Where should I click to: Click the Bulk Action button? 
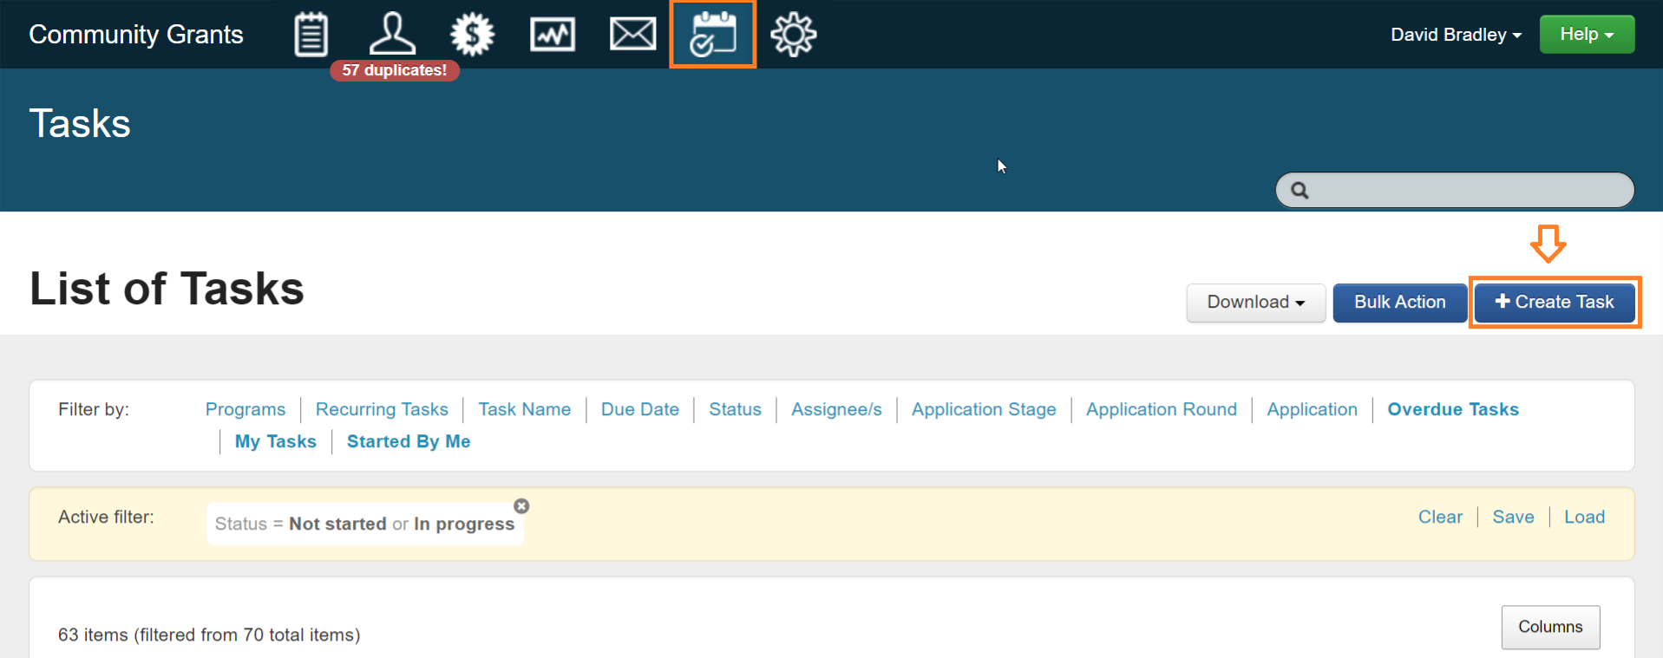(1399, 303)
